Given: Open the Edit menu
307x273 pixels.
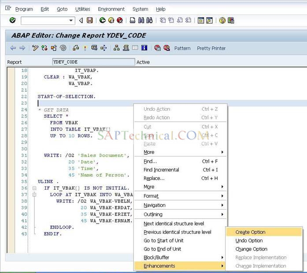Looking at the screenshot, I should (44, 9).
